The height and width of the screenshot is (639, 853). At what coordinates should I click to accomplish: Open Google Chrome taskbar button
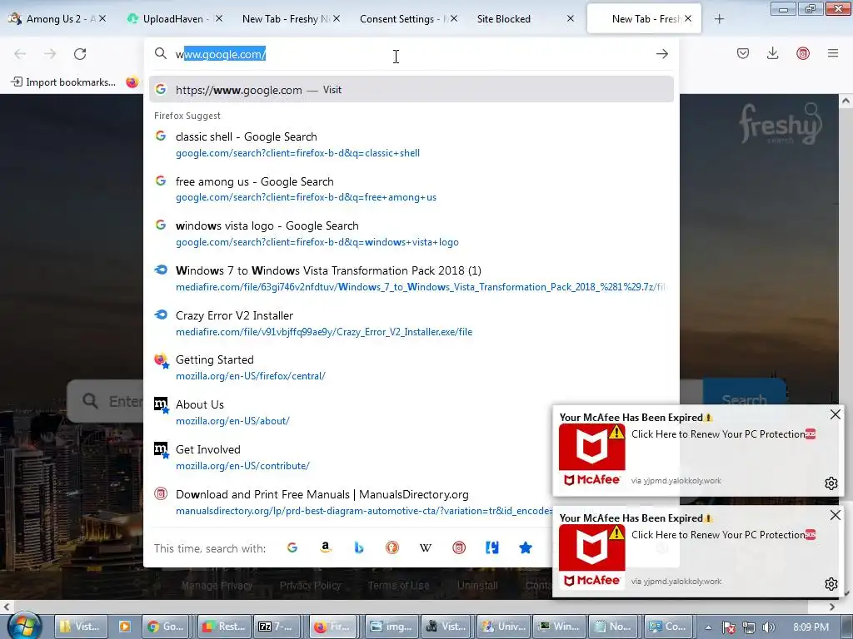click(167, 627)
